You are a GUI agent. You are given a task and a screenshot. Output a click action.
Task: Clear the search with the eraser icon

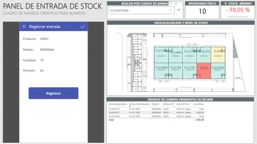coord(178,10)
